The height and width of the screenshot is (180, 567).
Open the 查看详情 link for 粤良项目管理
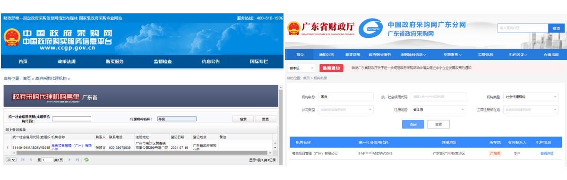[x=547, y=153]
